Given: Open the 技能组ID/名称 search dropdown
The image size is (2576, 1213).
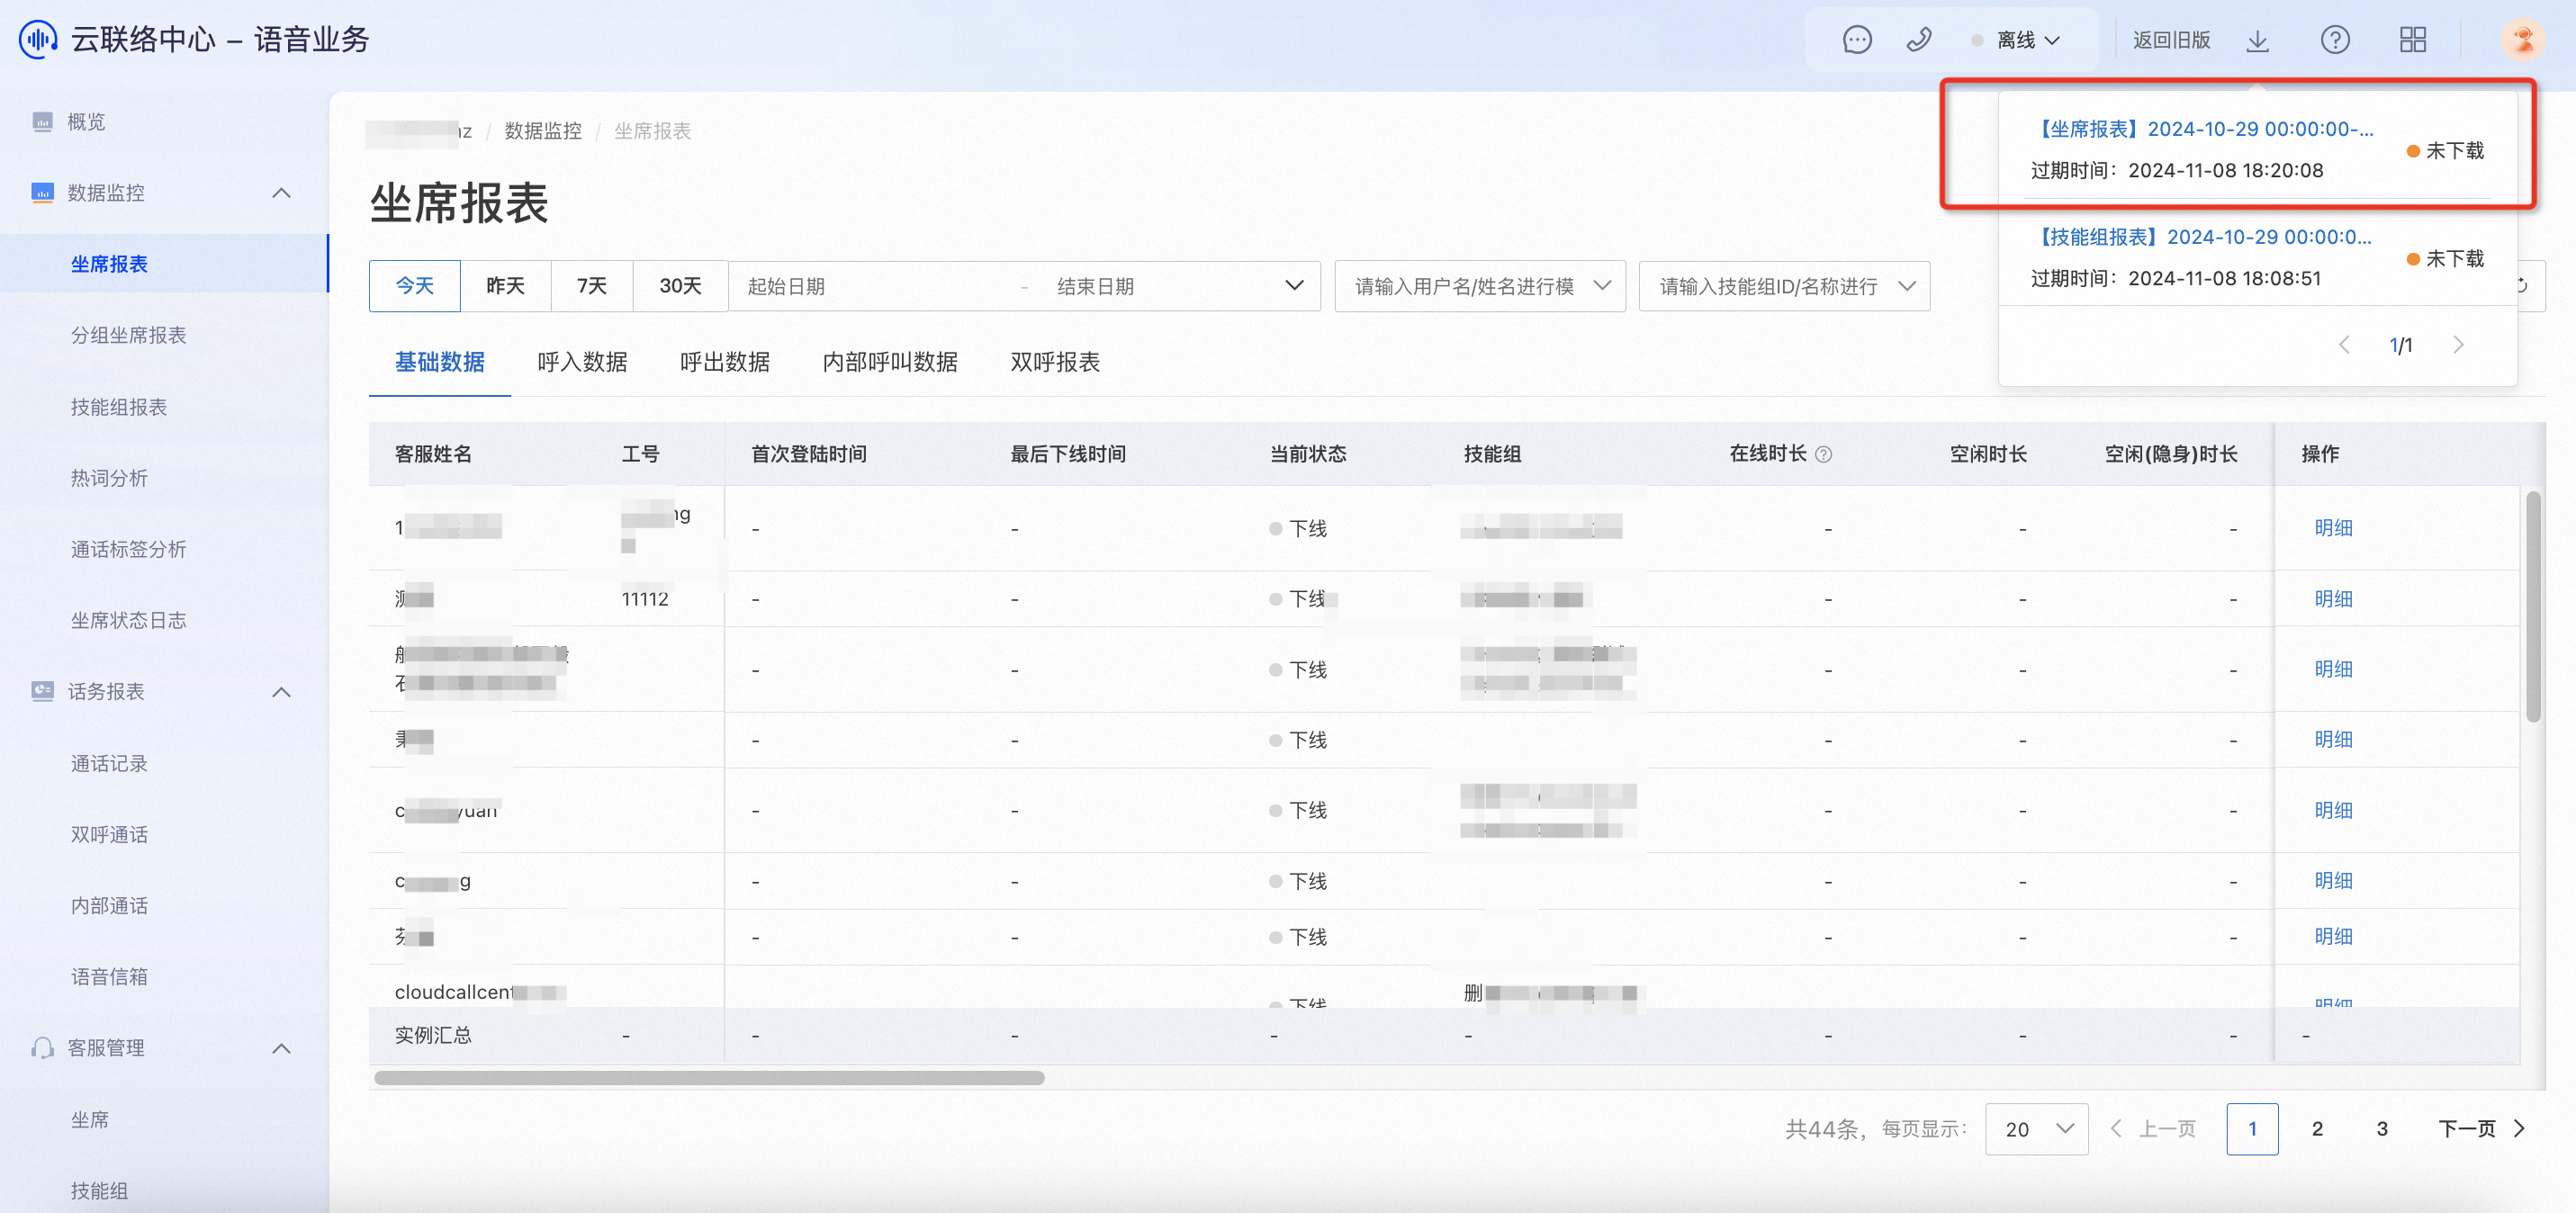Looking at the screenshot, I should (1784, 286).
